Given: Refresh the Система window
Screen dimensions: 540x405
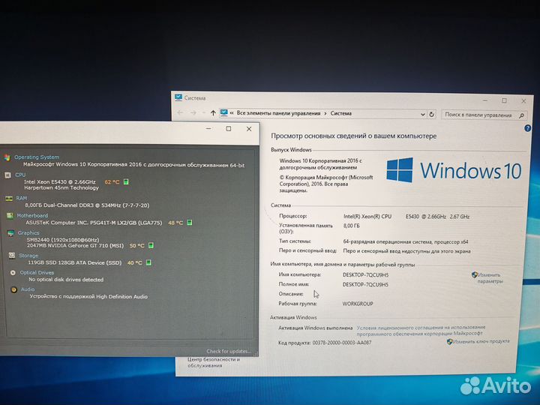Looking at the screenshot, I should 431,114.
